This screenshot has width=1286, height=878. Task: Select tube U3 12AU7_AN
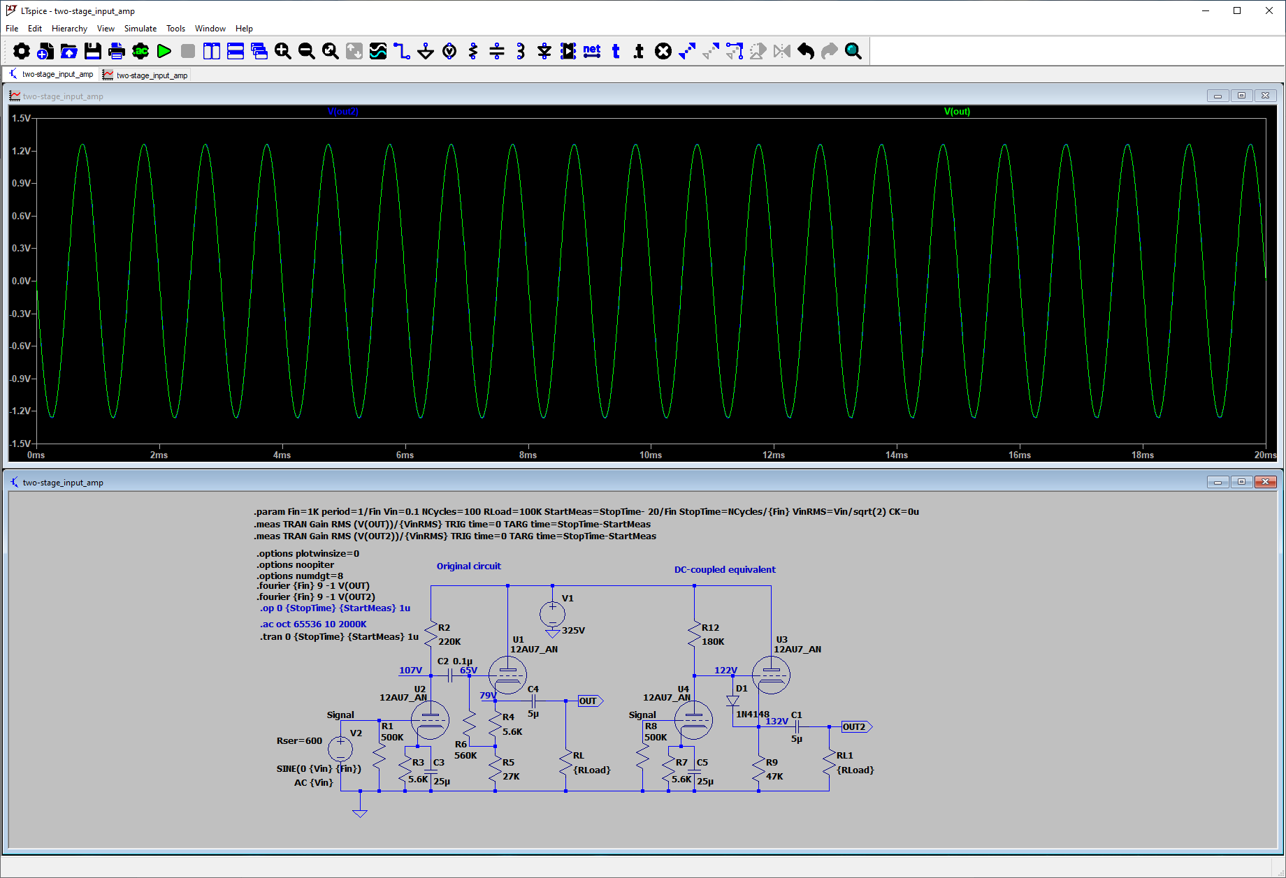771,675
